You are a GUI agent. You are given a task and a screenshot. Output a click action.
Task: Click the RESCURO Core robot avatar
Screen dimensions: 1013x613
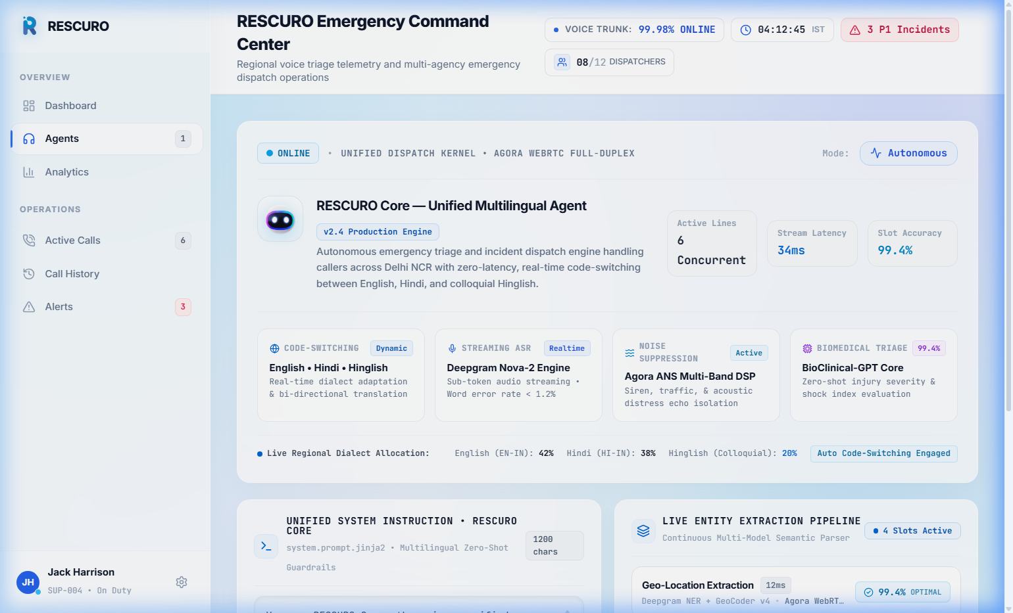pyautogui.click(x=280, y=219)
